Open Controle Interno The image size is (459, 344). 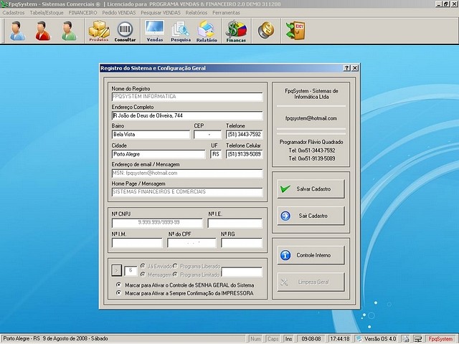tap(311, 255)
